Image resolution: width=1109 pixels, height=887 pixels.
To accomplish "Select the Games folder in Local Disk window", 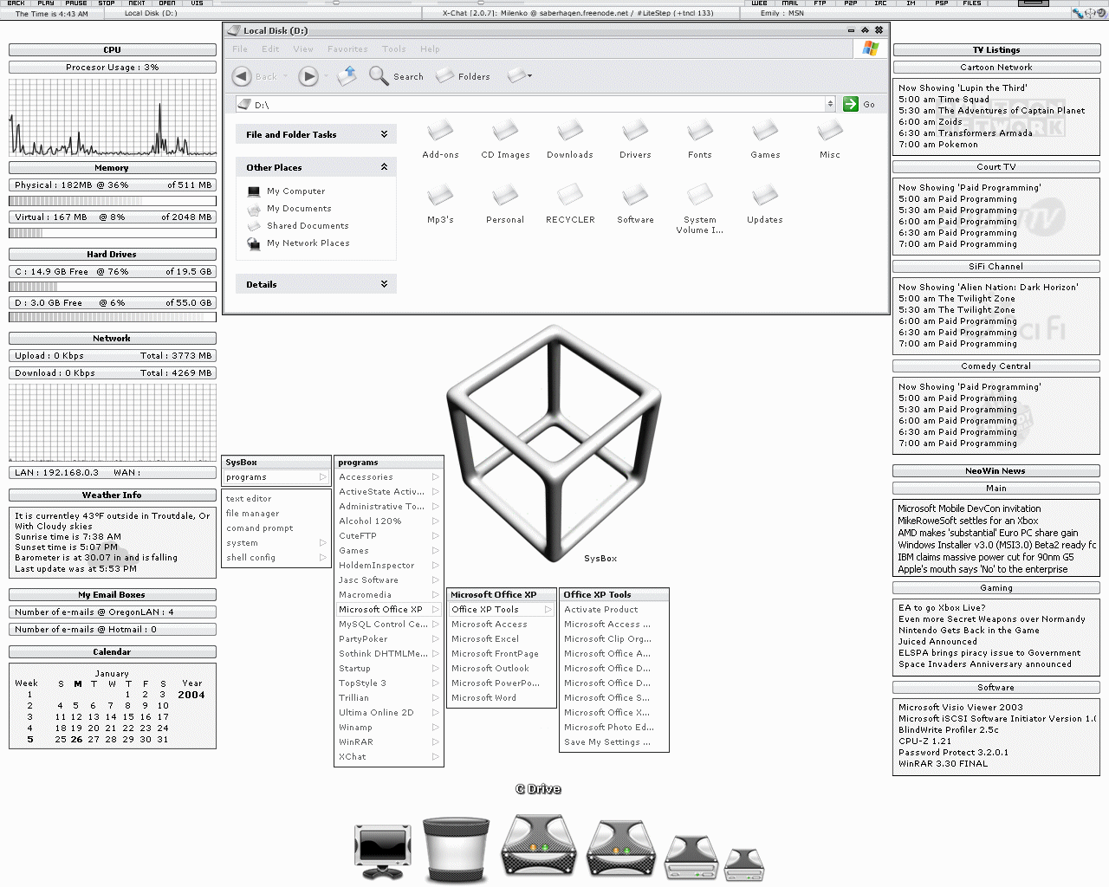I will click(765, 139).
